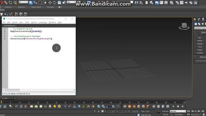This screenshot has height=116, width=206.
Task: Open reference coordinate system 'View' dropdown
Action: click(71, 2)
